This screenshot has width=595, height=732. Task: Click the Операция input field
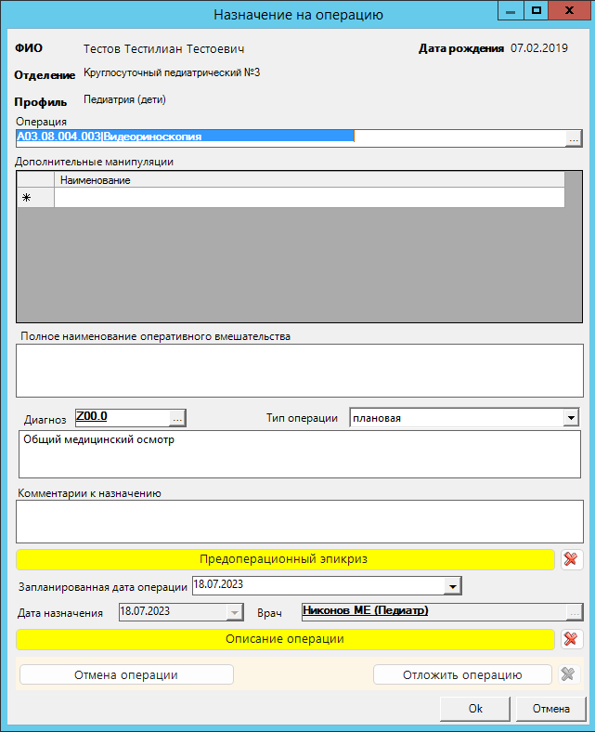290,137
